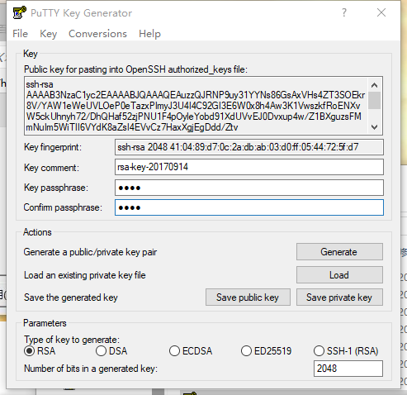
Task: Click the Key comment field rsa-key-20170914
Action: pyautogui.click(x=249, y=167)
